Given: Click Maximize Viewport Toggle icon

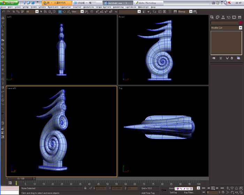Looking at the screenshot, I should [x=241, y=193].
